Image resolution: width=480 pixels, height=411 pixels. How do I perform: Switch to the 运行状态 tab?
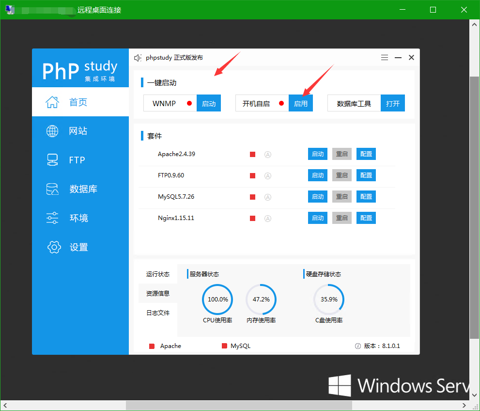[x=158, y=274]
